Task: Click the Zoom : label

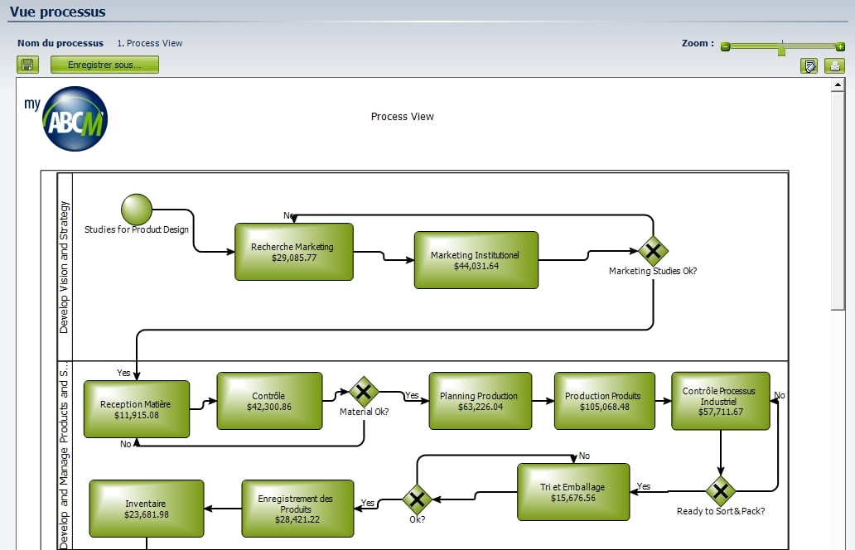Action: click(698, 43)
